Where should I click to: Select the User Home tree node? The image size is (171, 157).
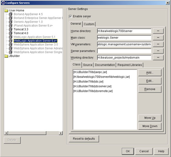point(16,10)
